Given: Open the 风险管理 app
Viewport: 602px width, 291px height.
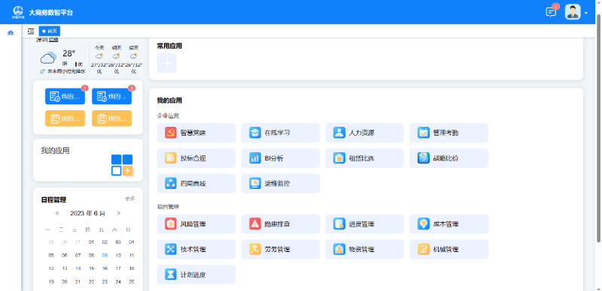Looking at the screenshot, I should 196,224.
